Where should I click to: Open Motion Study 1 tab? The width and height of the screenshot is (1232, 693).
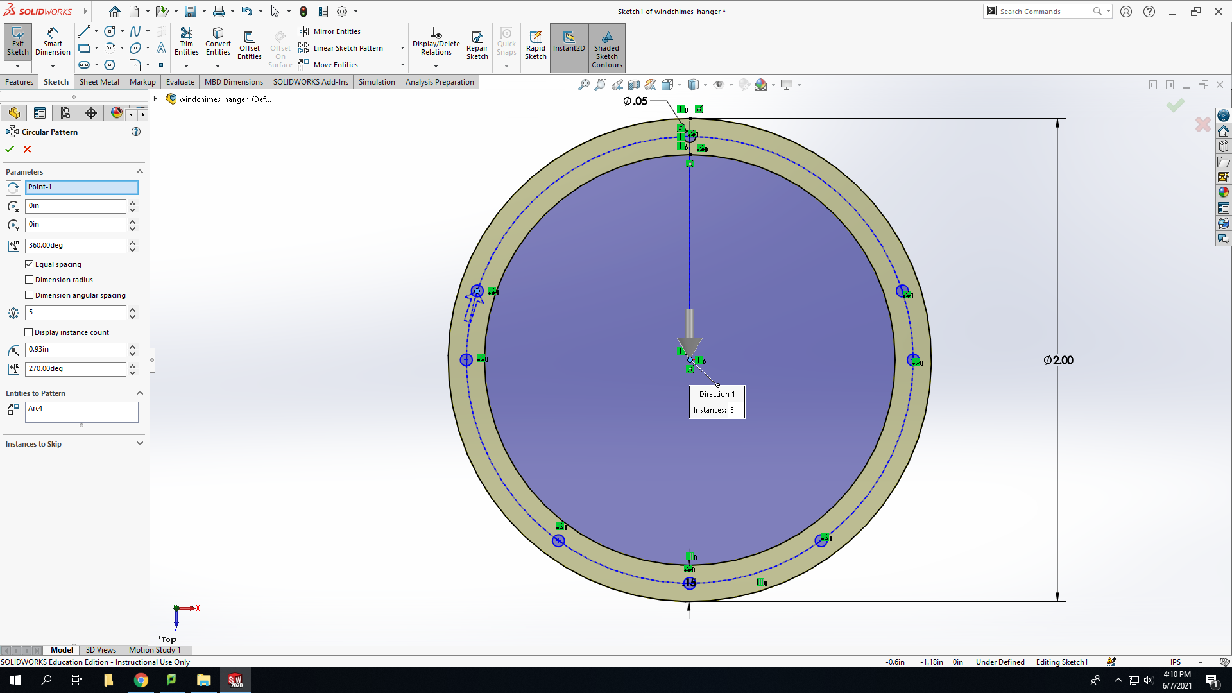(155, 650)
